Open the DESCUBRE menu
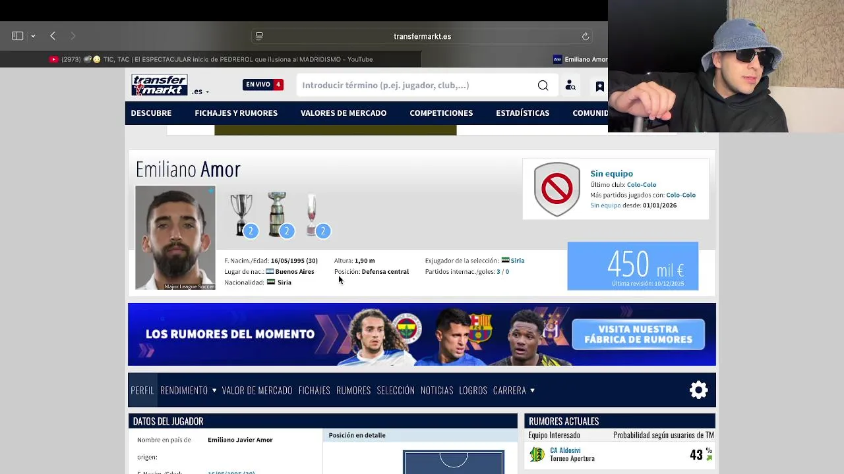The image size is (844, 474). (151, 113)
